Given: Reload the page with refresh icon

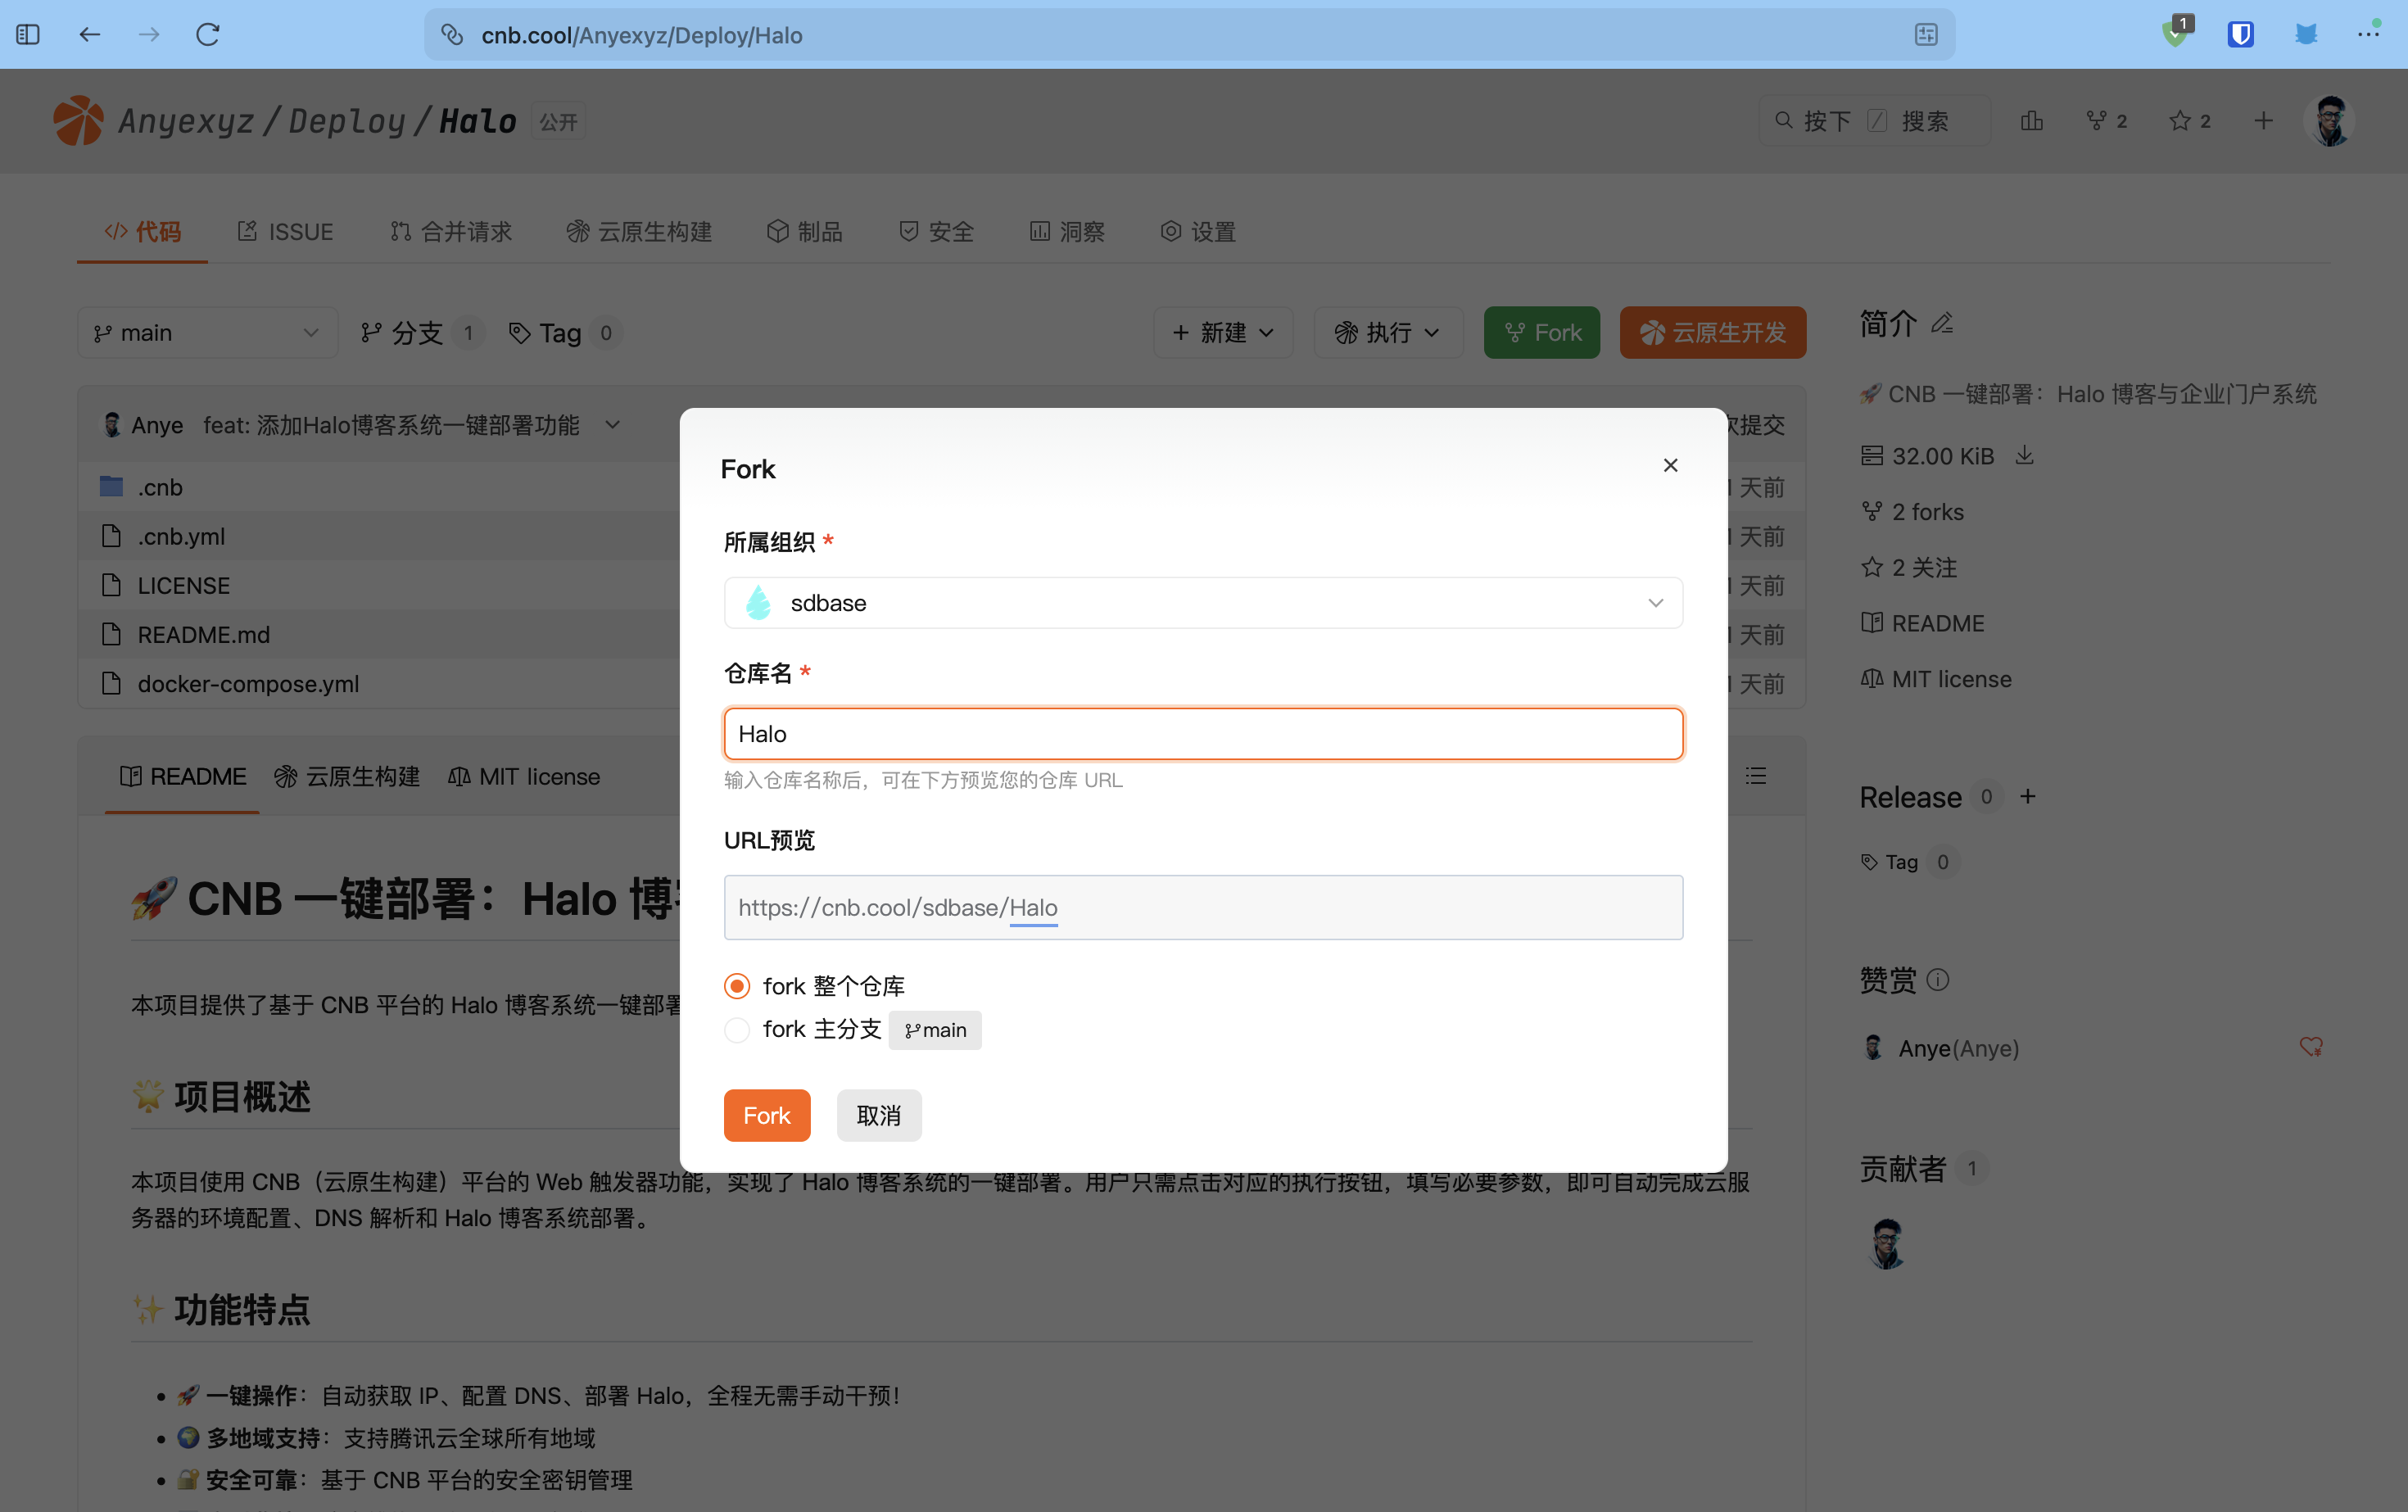Looking at the screenshot, I should (x=208, y=35).
